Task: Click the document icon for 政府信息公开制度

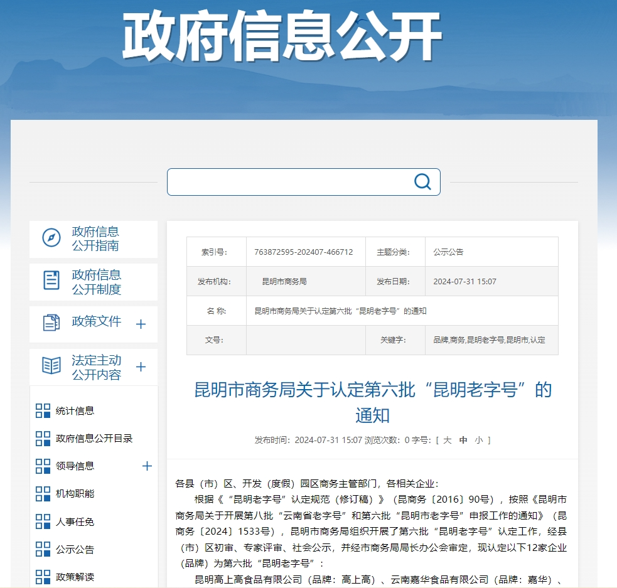Action: tap(51, 280)
